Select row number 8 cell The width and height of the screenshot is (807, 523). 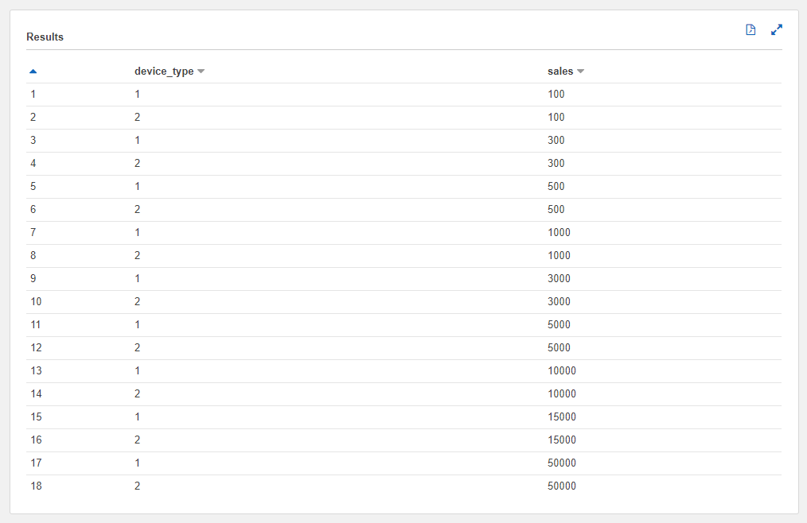(x=33, y=256)
